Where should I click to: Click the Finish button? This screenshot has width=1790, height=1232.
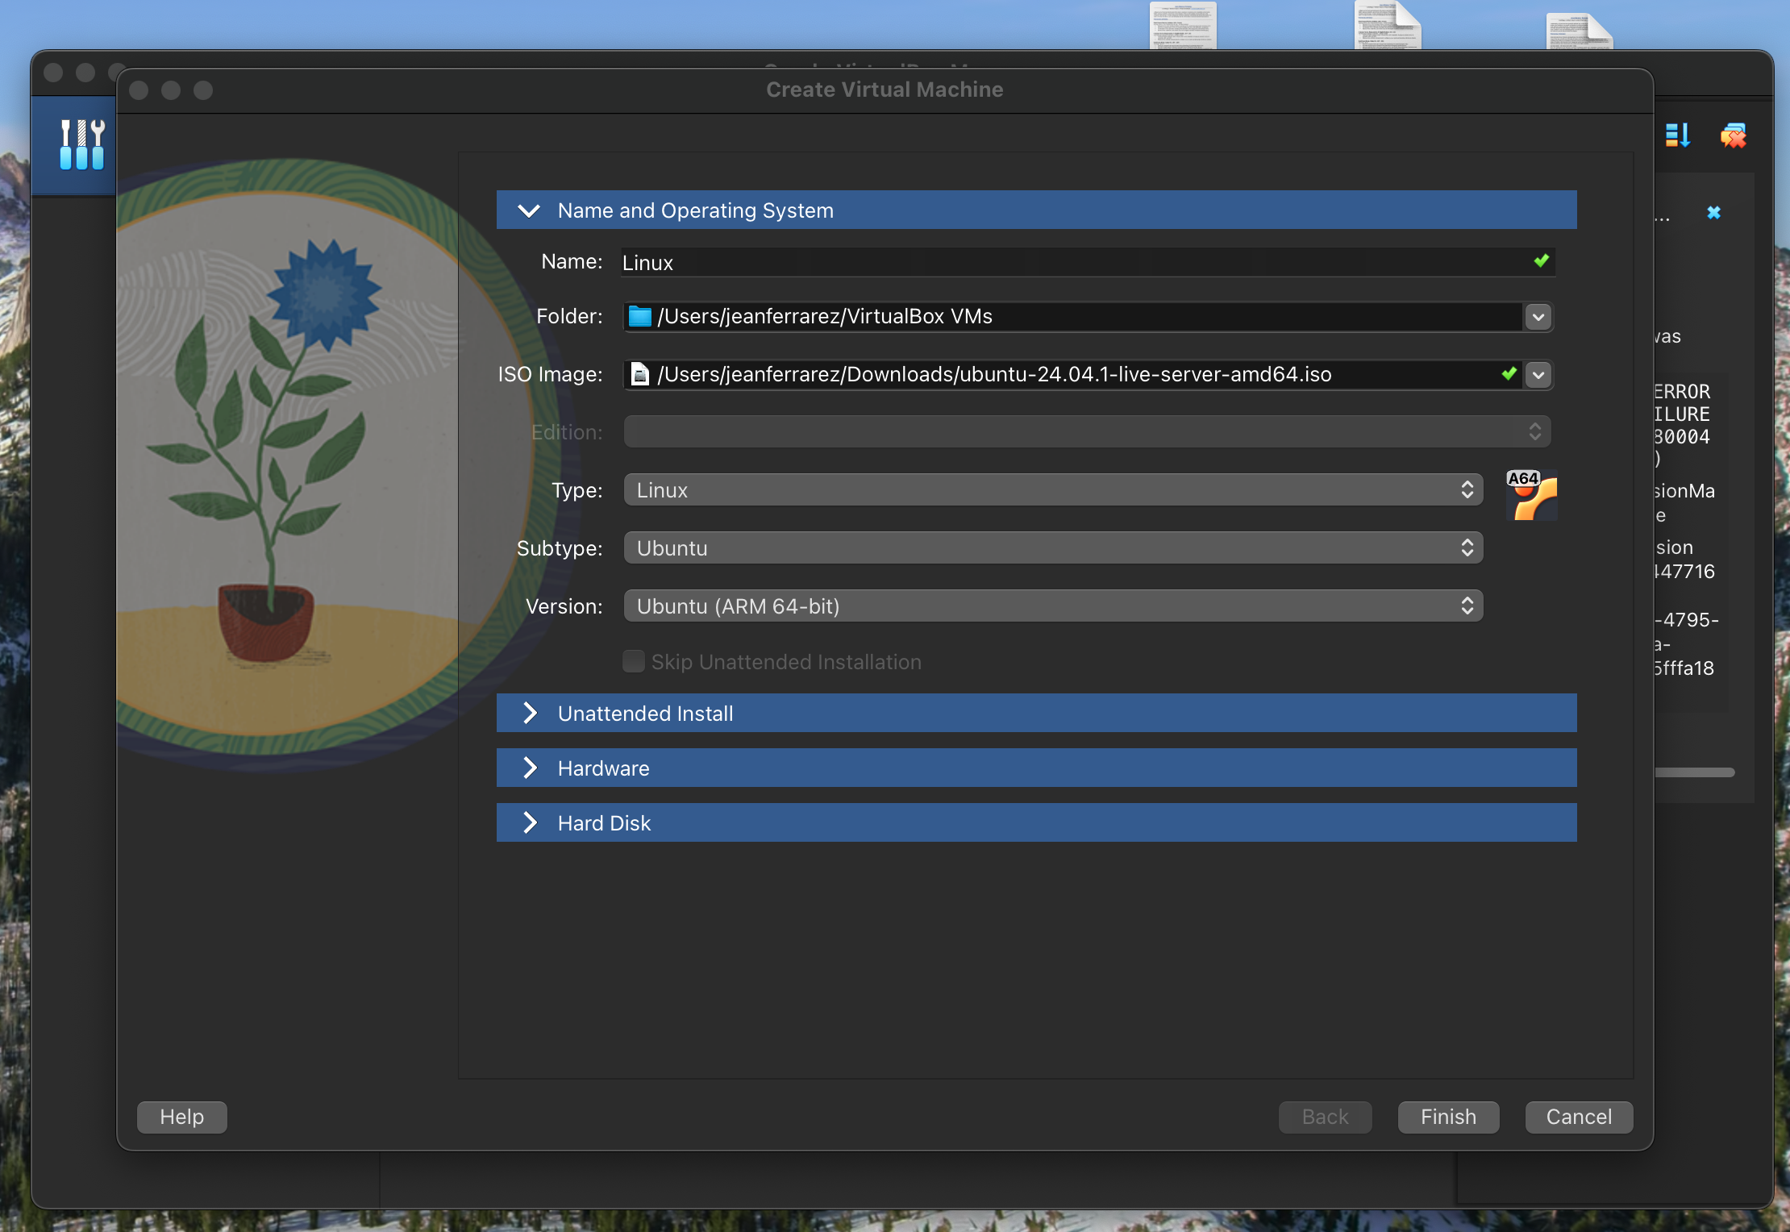pos(1448,1118)
